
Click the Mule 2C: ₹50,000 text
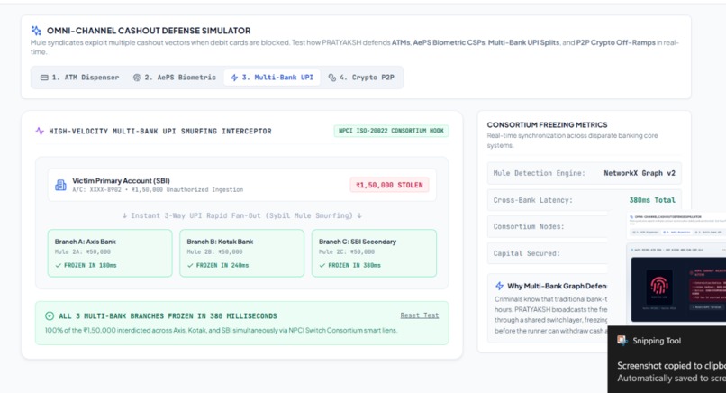pyautogui.click(x=347, y=251)
